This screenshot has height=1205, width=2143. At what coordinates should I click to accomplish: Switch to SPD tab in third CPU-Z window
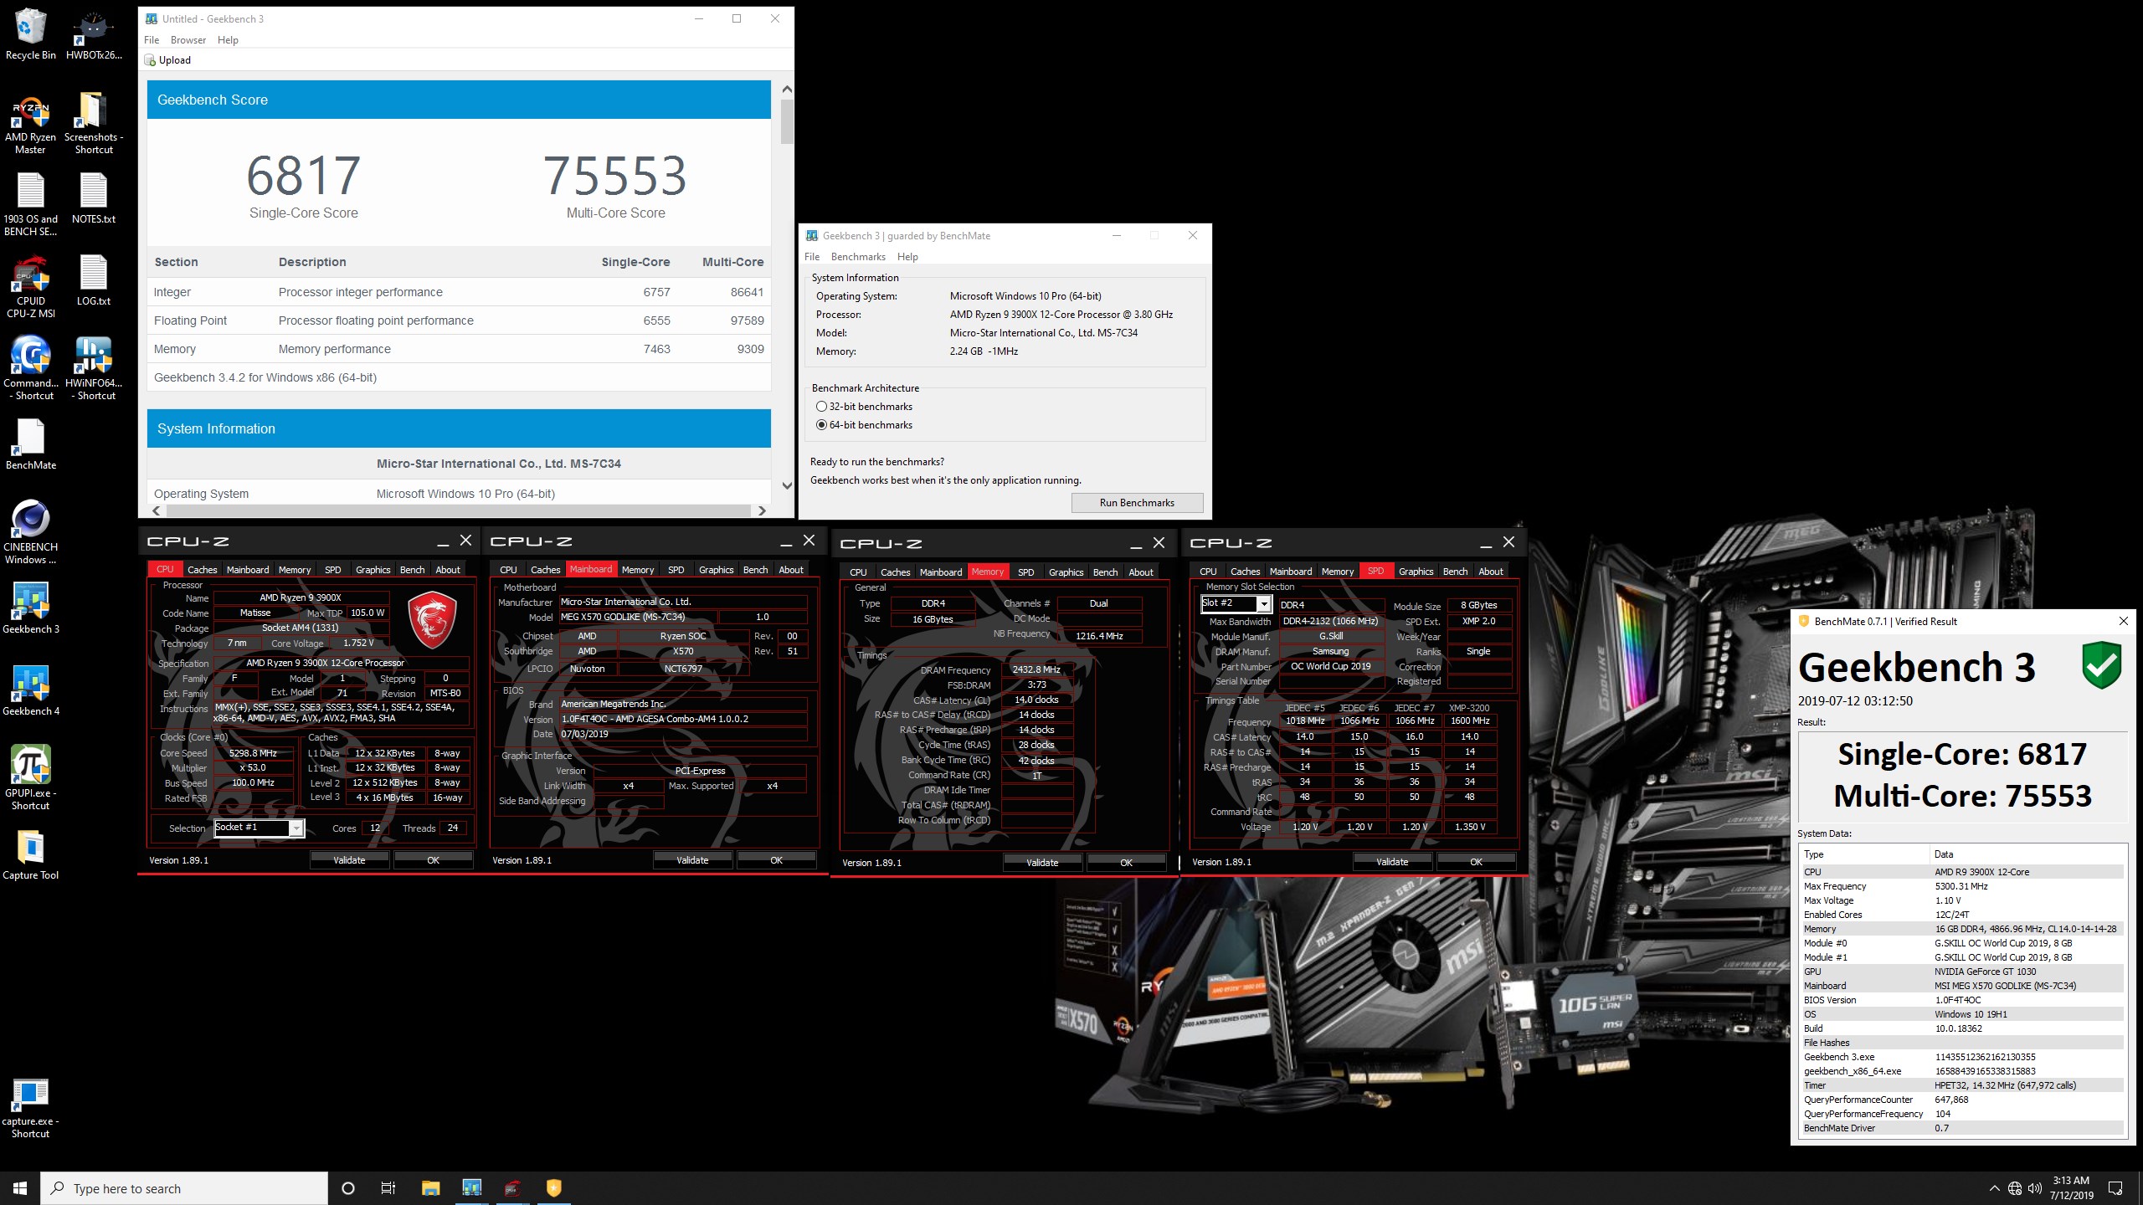coord(1026,572)
